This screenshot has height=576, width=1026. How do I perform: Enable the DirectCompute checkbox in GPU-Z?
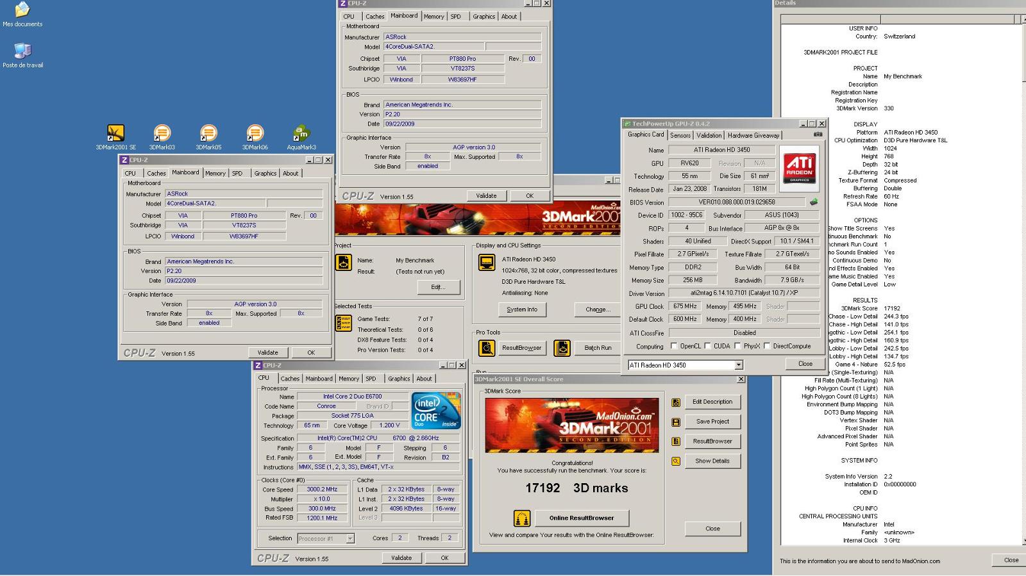(x=767, y=346)
